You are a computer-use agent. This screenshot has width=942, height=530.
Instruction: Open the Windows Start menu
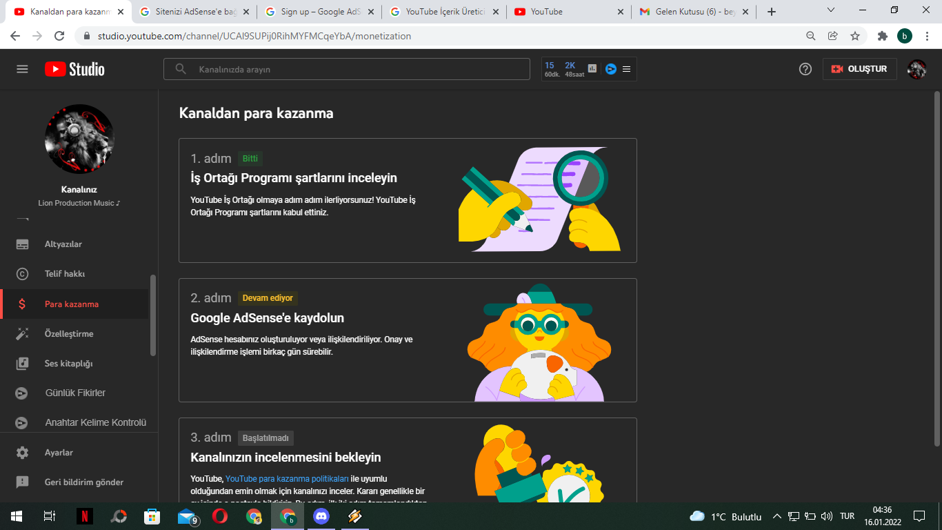[x=16, y=516]
